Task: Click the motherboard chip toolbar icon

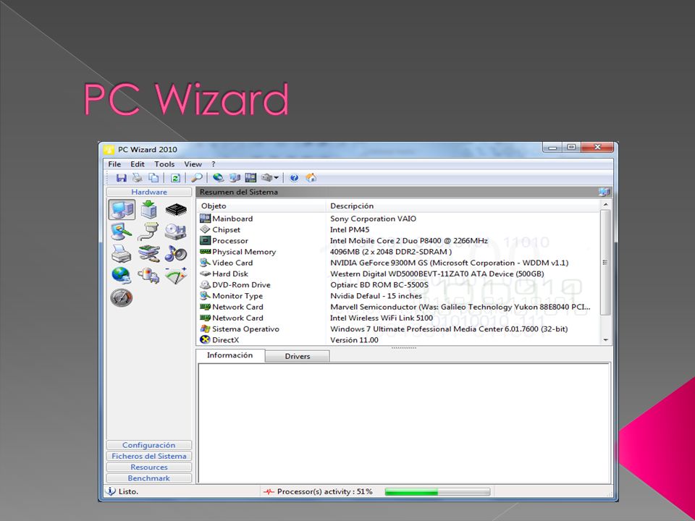Action: (251, 178)
